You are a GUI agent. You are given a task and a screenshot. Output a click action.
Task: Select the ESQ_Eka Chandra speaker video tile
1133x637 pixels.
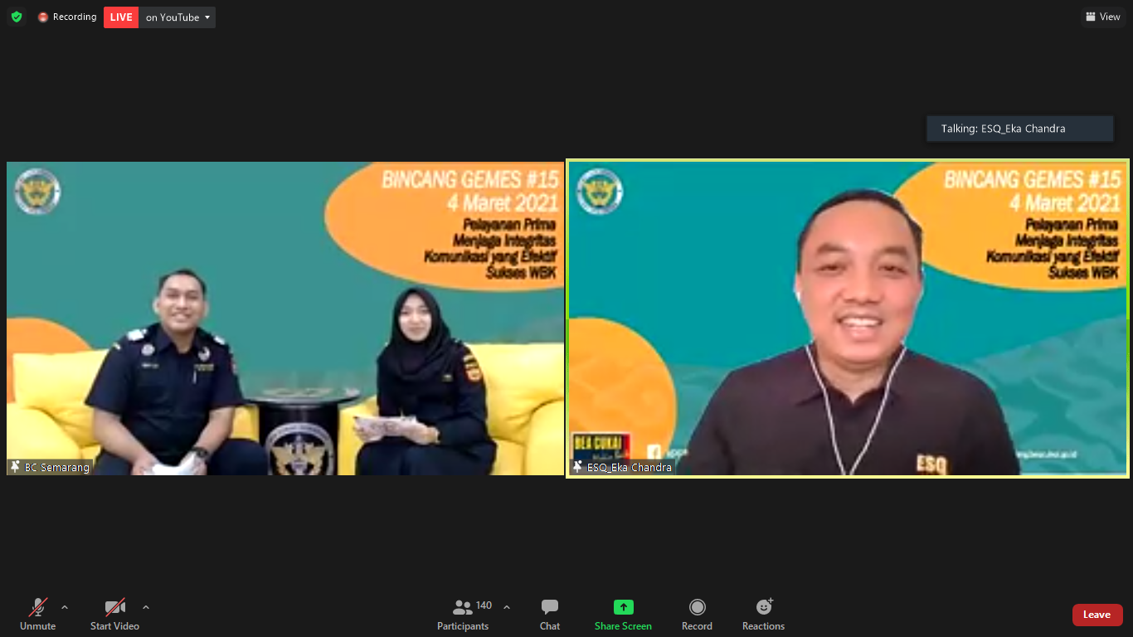tap(848, 318)
